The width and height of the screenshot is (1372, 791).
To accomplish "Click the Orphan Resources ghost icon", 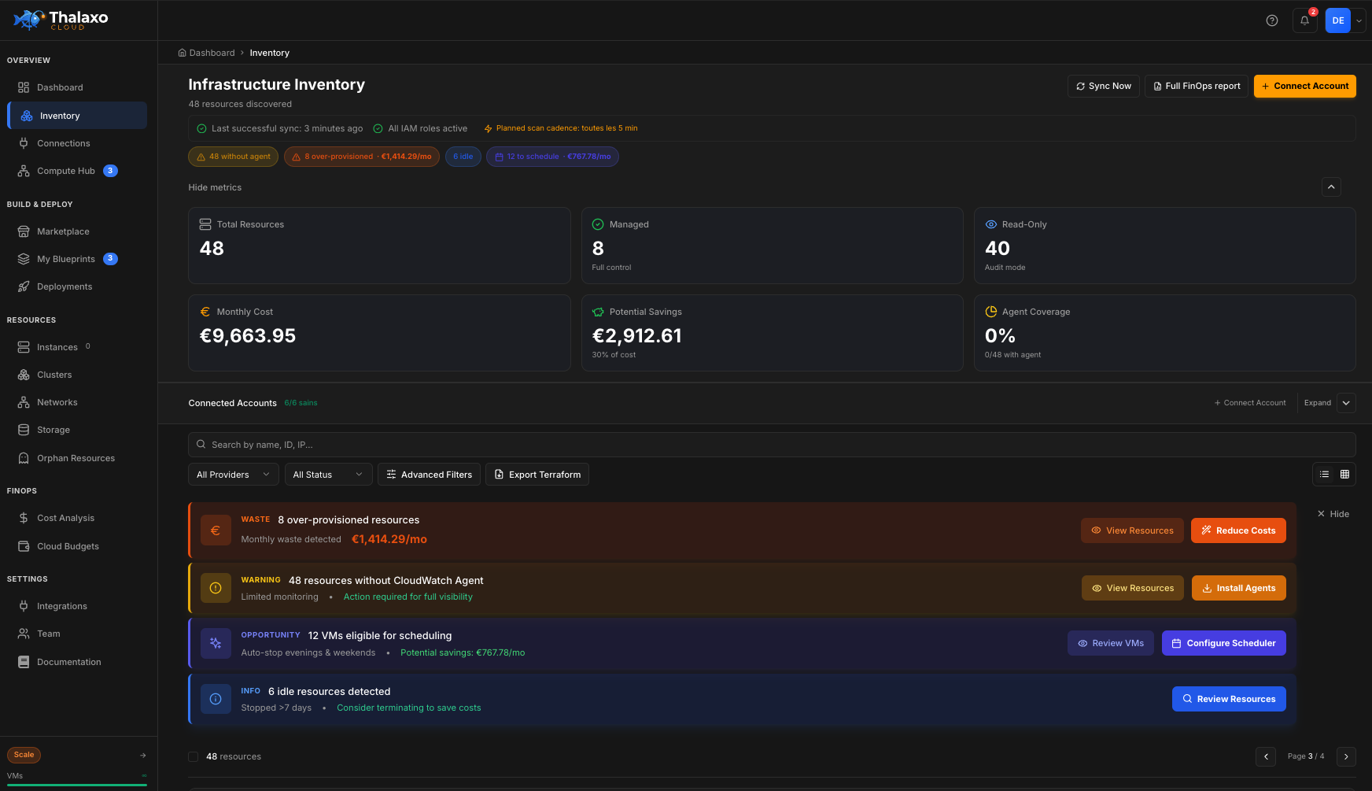I will pos(24,458).
